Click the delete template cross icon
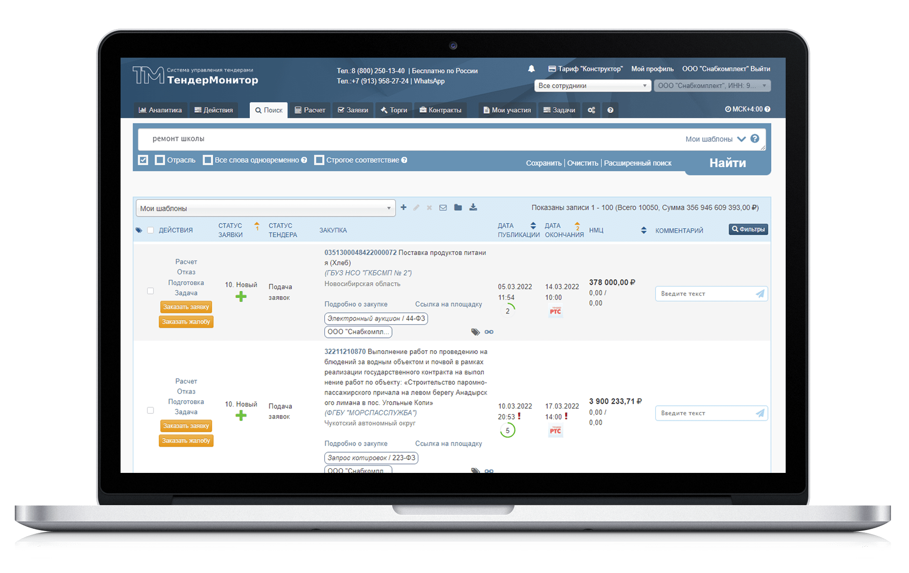The height and width of the screenshot is (573, 909). (429, 208)
